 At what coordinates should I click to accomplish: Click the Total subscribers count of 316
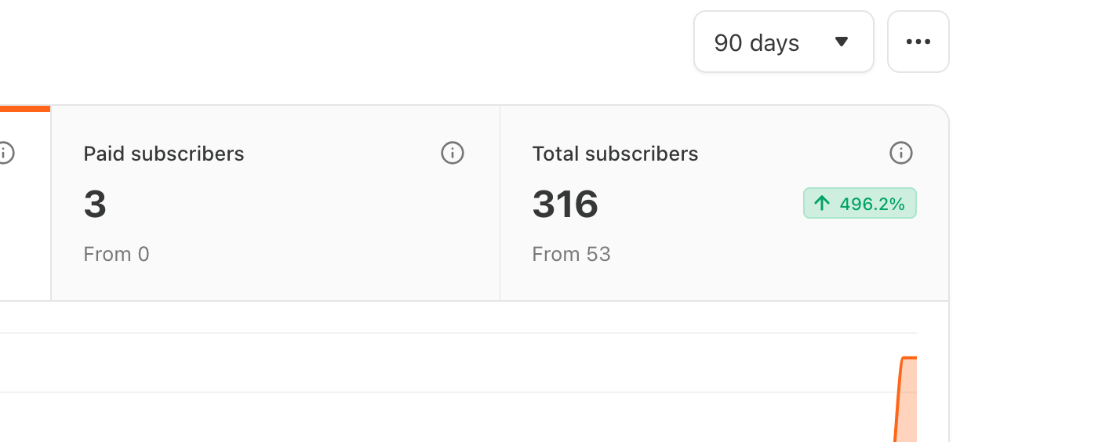565,204
